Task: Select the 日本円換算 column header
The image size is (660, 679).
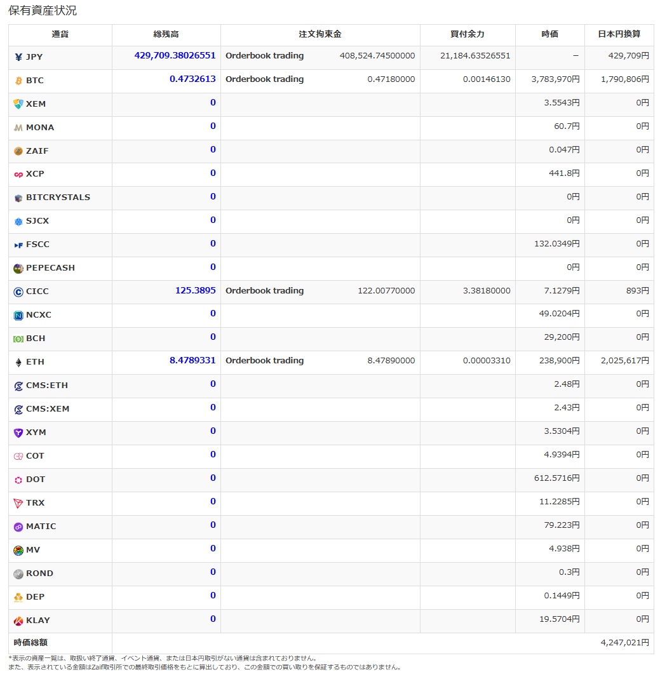Action: [619, 34]
